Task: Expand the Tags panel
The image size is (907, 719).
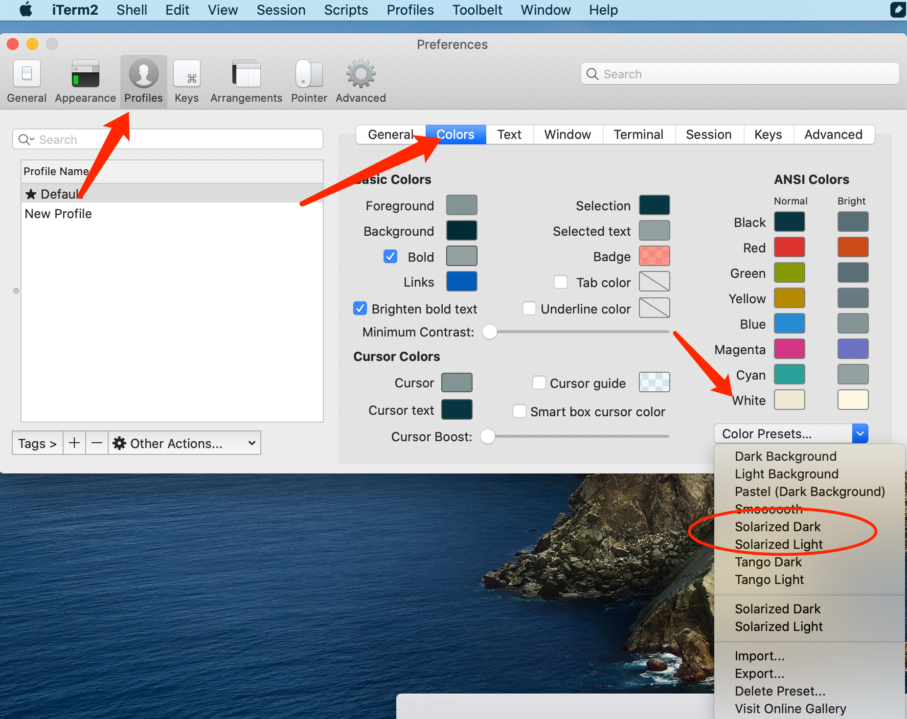Action: (x=38, y=443)
